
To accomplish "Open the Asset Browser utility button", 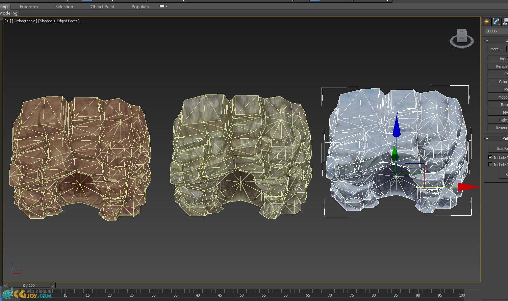I will 498,59.
